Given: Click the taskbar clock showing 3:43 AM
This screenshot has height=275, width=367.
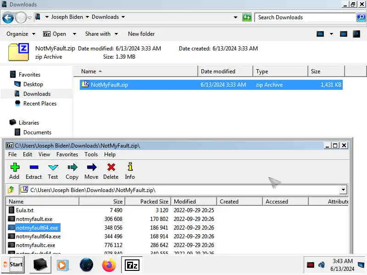Looking at the screenshot, I should click(x=342, y=265).
